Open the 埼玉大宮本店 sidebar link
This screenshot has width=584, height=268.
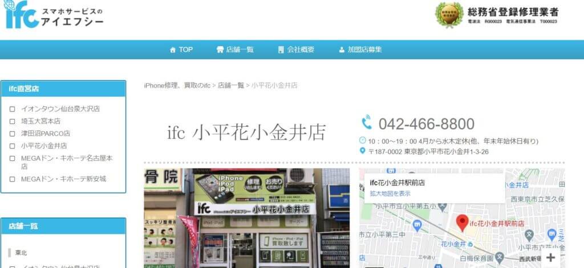pyautogui.click(x=40, y=121)
